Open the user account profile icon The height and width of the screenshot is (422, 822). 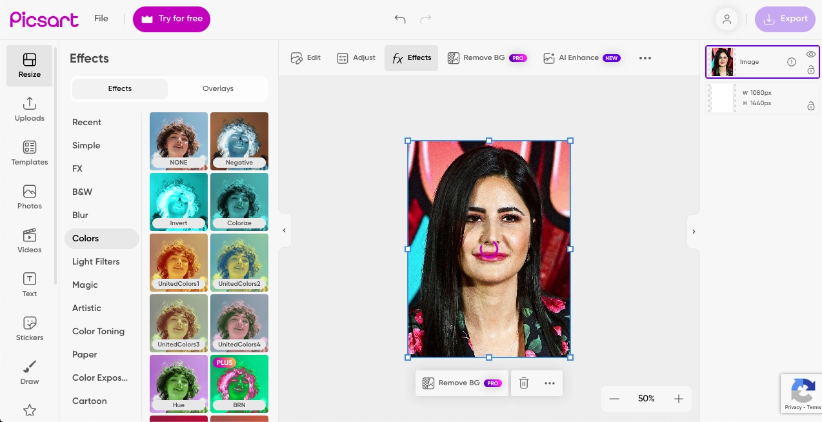(x=727, y=19)
